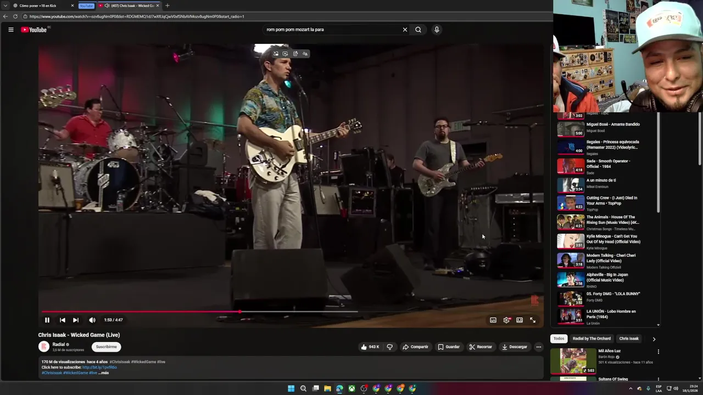Show hidden system tray icons
This screenshot has width=703, height=395.
click(631, 388)
